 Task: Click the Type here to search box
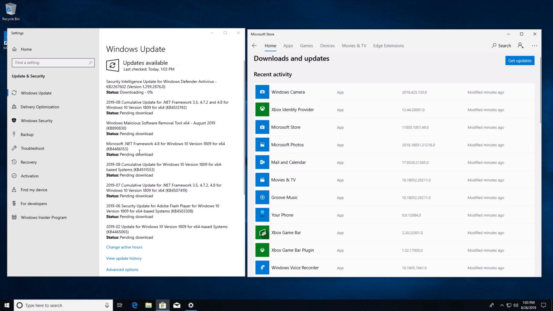(63, 305)
